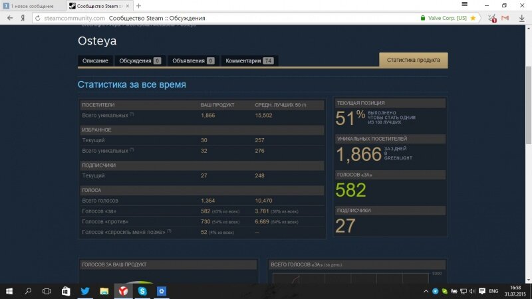Open Twitter from the taskbar
532x299 pixels.
[x=85, y=291]
